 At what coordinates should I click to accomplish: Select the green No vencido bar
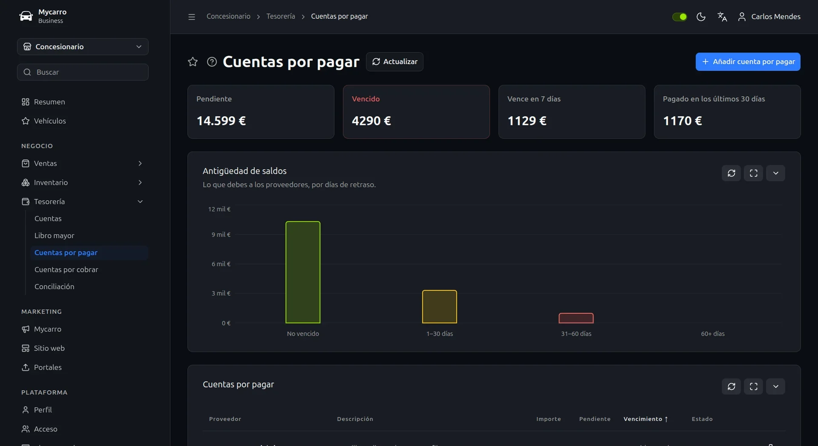[x=303, y=272]
